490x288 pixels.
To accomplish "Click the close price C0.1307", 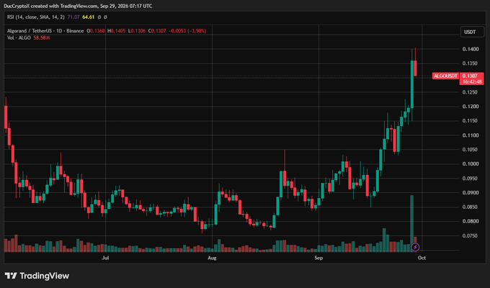I will pyautogui.click(x=157, y=31).
